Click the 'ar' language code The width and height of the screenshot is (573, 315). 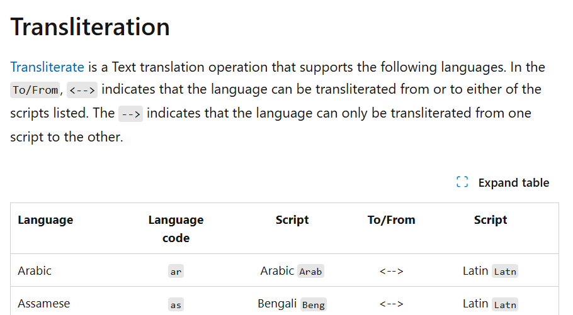(176, 272)
